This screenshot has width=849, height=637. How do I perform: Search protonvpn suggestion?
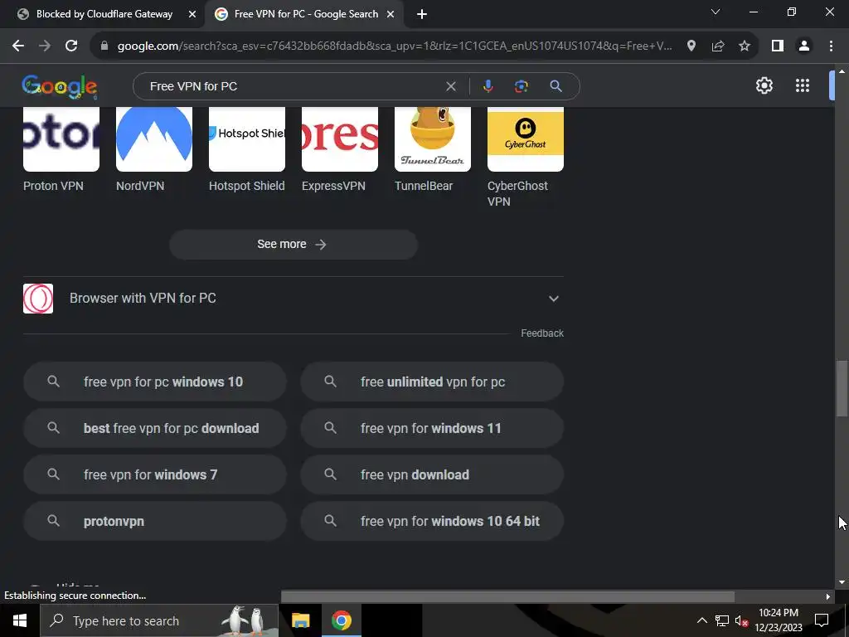point(154,522)
